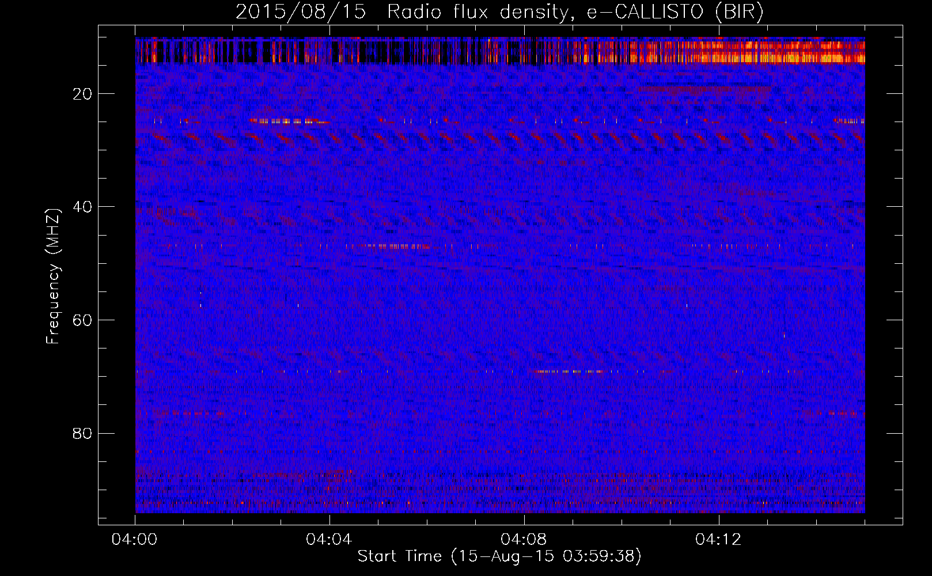Click the '04:12' time tick label
The image size is (932, 576).
[x=718, y=540]
